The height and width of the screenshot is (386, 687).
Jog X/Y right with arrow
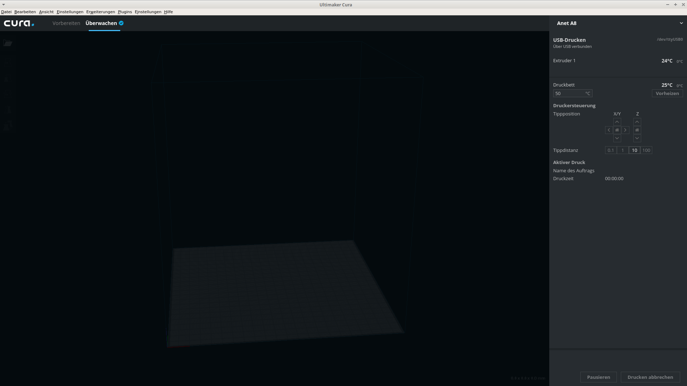(625, 130)
